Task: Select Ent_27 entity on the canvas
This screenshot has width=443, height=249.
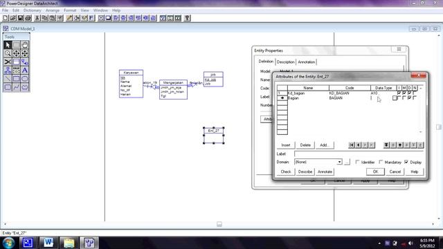Action: tap(214, 136)
